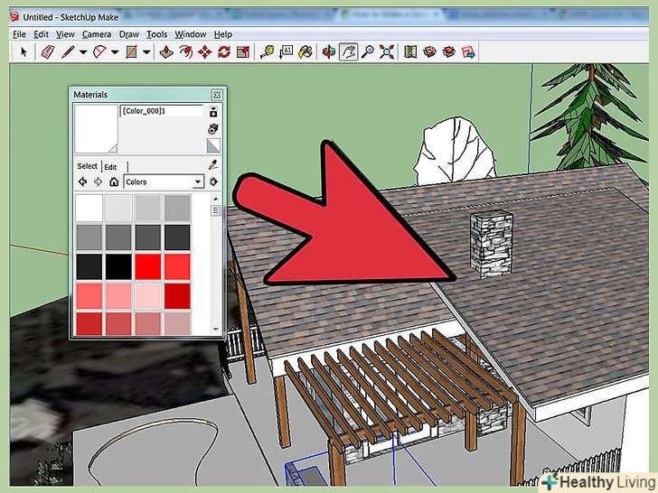Open the Tools menu
The width and height of the screenshot is (658, 493).
(157, 34)
